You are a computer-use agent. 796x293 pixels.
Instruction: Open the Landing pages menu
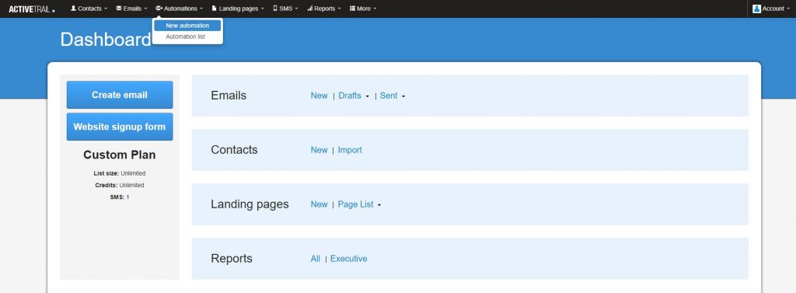point(238,9)
